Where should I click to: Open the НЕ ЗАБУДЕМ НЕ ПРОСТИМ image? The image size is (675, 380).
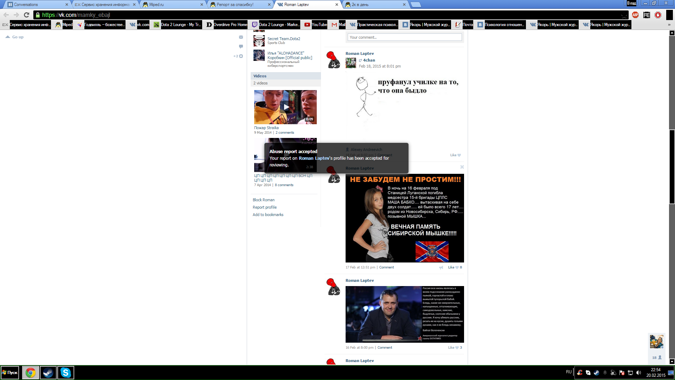pos(405,218)
